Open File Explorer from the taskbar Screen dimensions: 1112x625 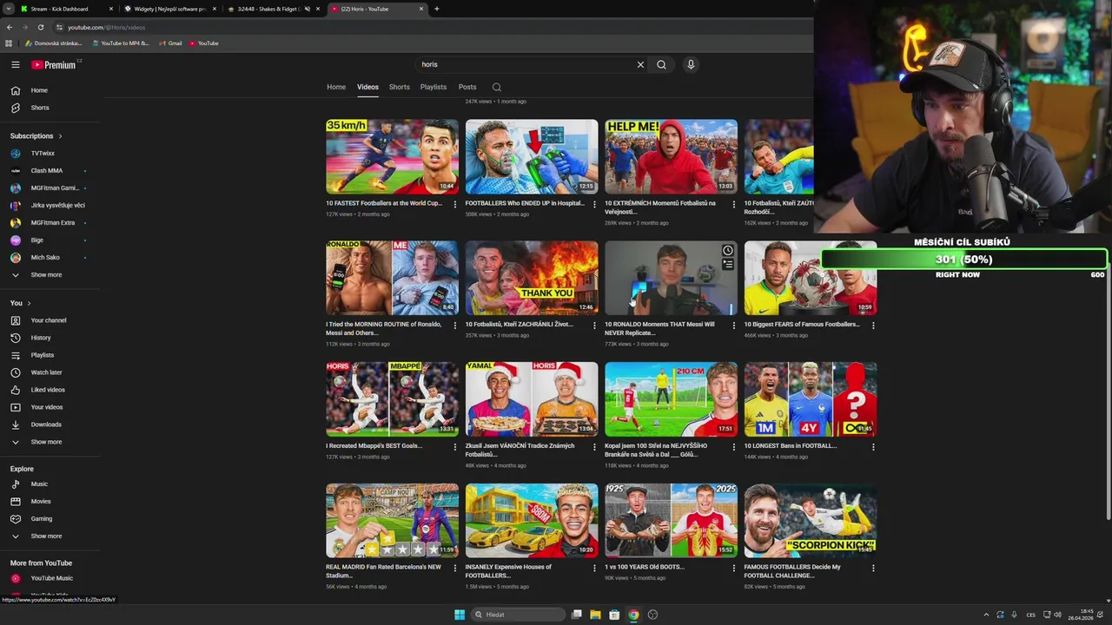pyautogui.click(x=595, y=615)
